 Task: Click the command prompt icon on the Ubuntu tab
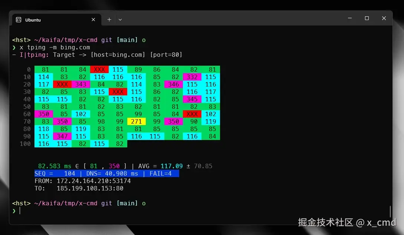click(18, 20)
